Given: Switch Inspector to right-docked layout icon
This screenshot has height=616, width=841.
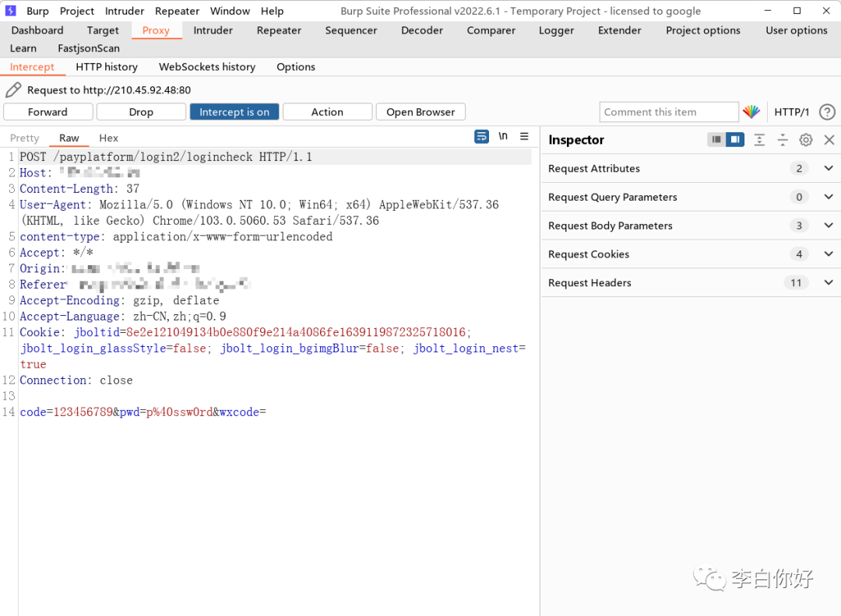Looking at the screenshot, I should (x=735, y=140).
